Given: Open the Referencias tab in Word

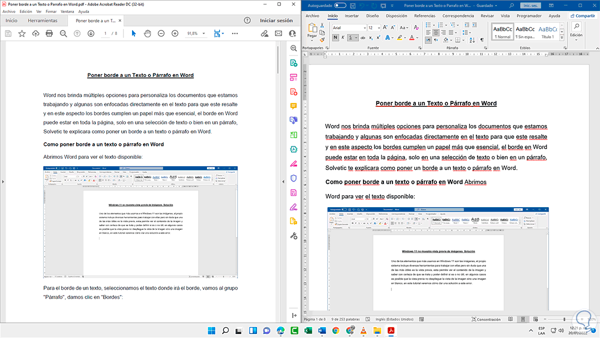Looking at the screenshot, I should 424,15.
